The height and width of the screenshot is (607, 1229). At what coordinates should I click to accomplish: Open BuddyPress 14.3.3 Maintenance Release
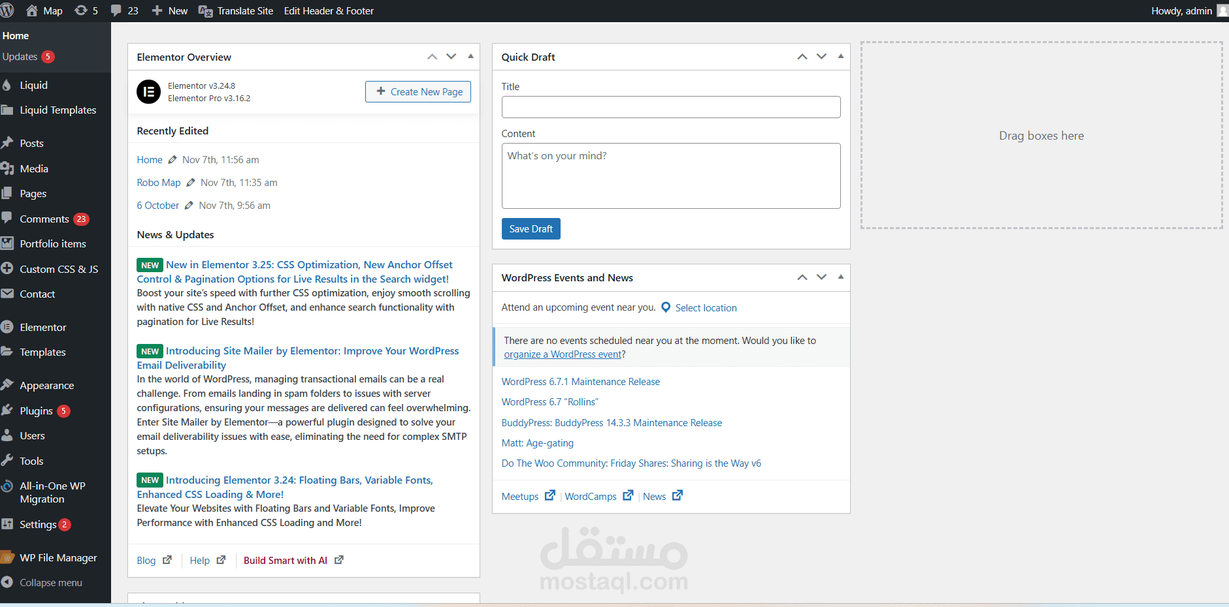coord(612,422)
